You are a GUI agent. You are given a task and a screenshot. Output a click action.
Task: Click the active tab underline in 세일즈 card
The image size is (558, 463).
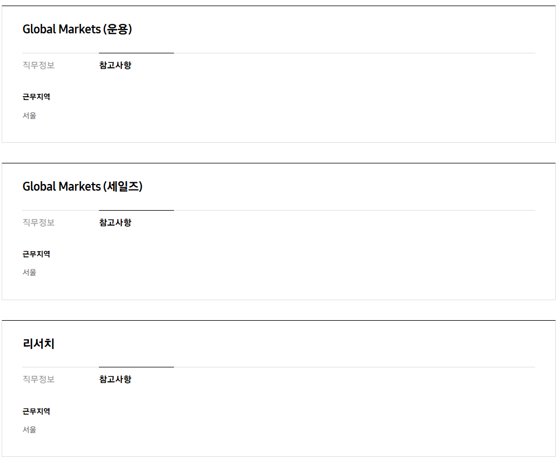(x=136, y=210)
